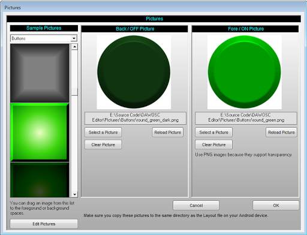Open the Edit Pictures button
The width and height of the screenshot is (307, 235).
tap(44, 224)
